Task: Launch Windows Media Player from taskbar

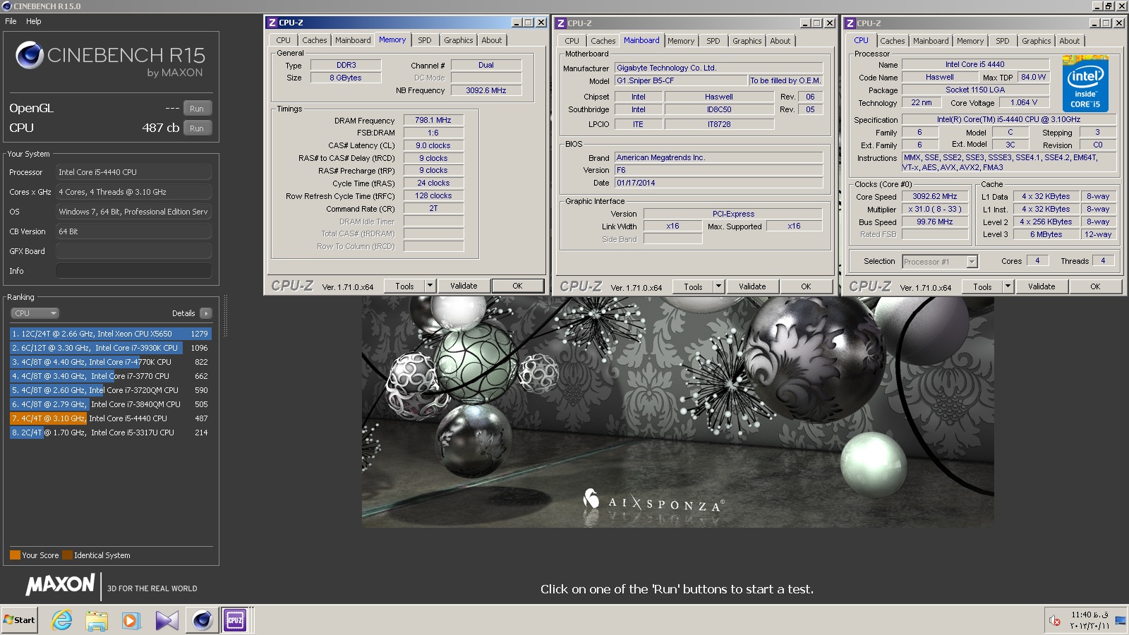Action: 131,620
